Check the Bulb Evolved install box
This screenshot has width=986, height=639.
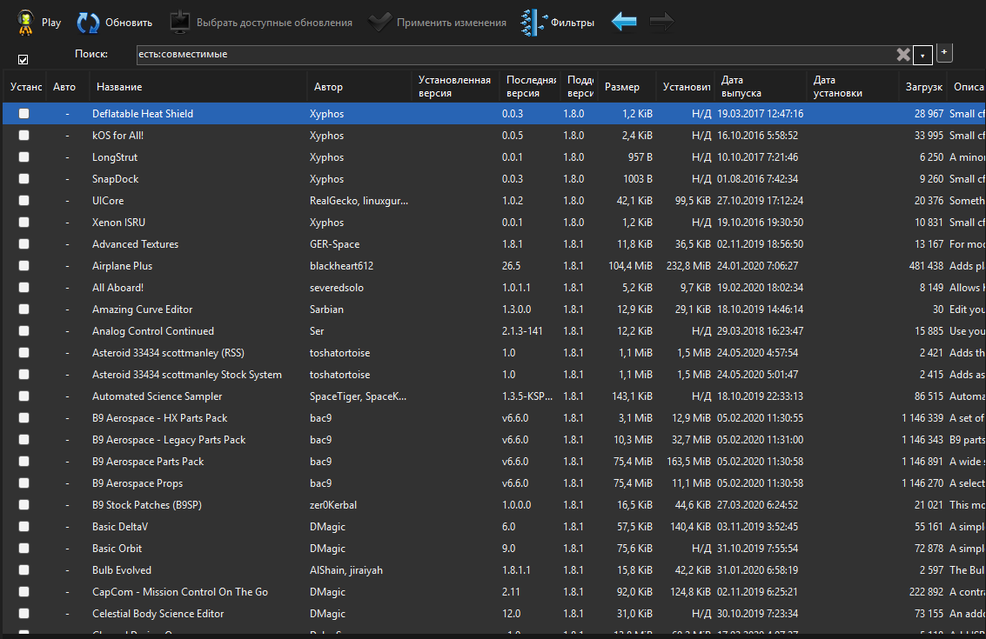tap(23, 570)
